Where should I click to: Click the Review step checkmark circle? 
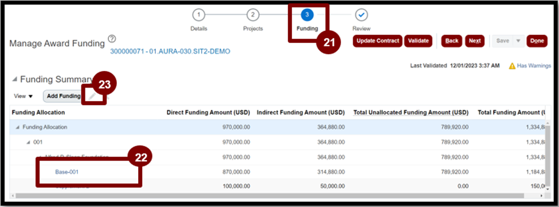pyautogui.click(x=361, y=15)
